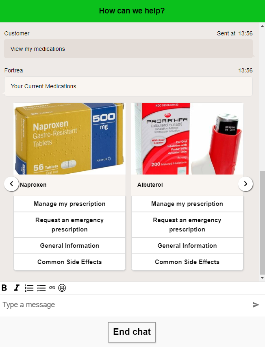Manage my prescription for Naproxen
This screenshot has width=265, height=347.
coord(70,204)
